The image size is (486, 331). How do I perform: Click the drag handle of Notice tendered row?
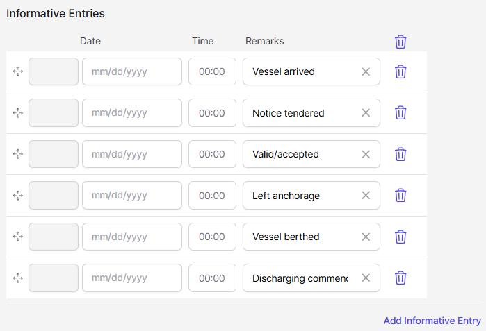18,113
